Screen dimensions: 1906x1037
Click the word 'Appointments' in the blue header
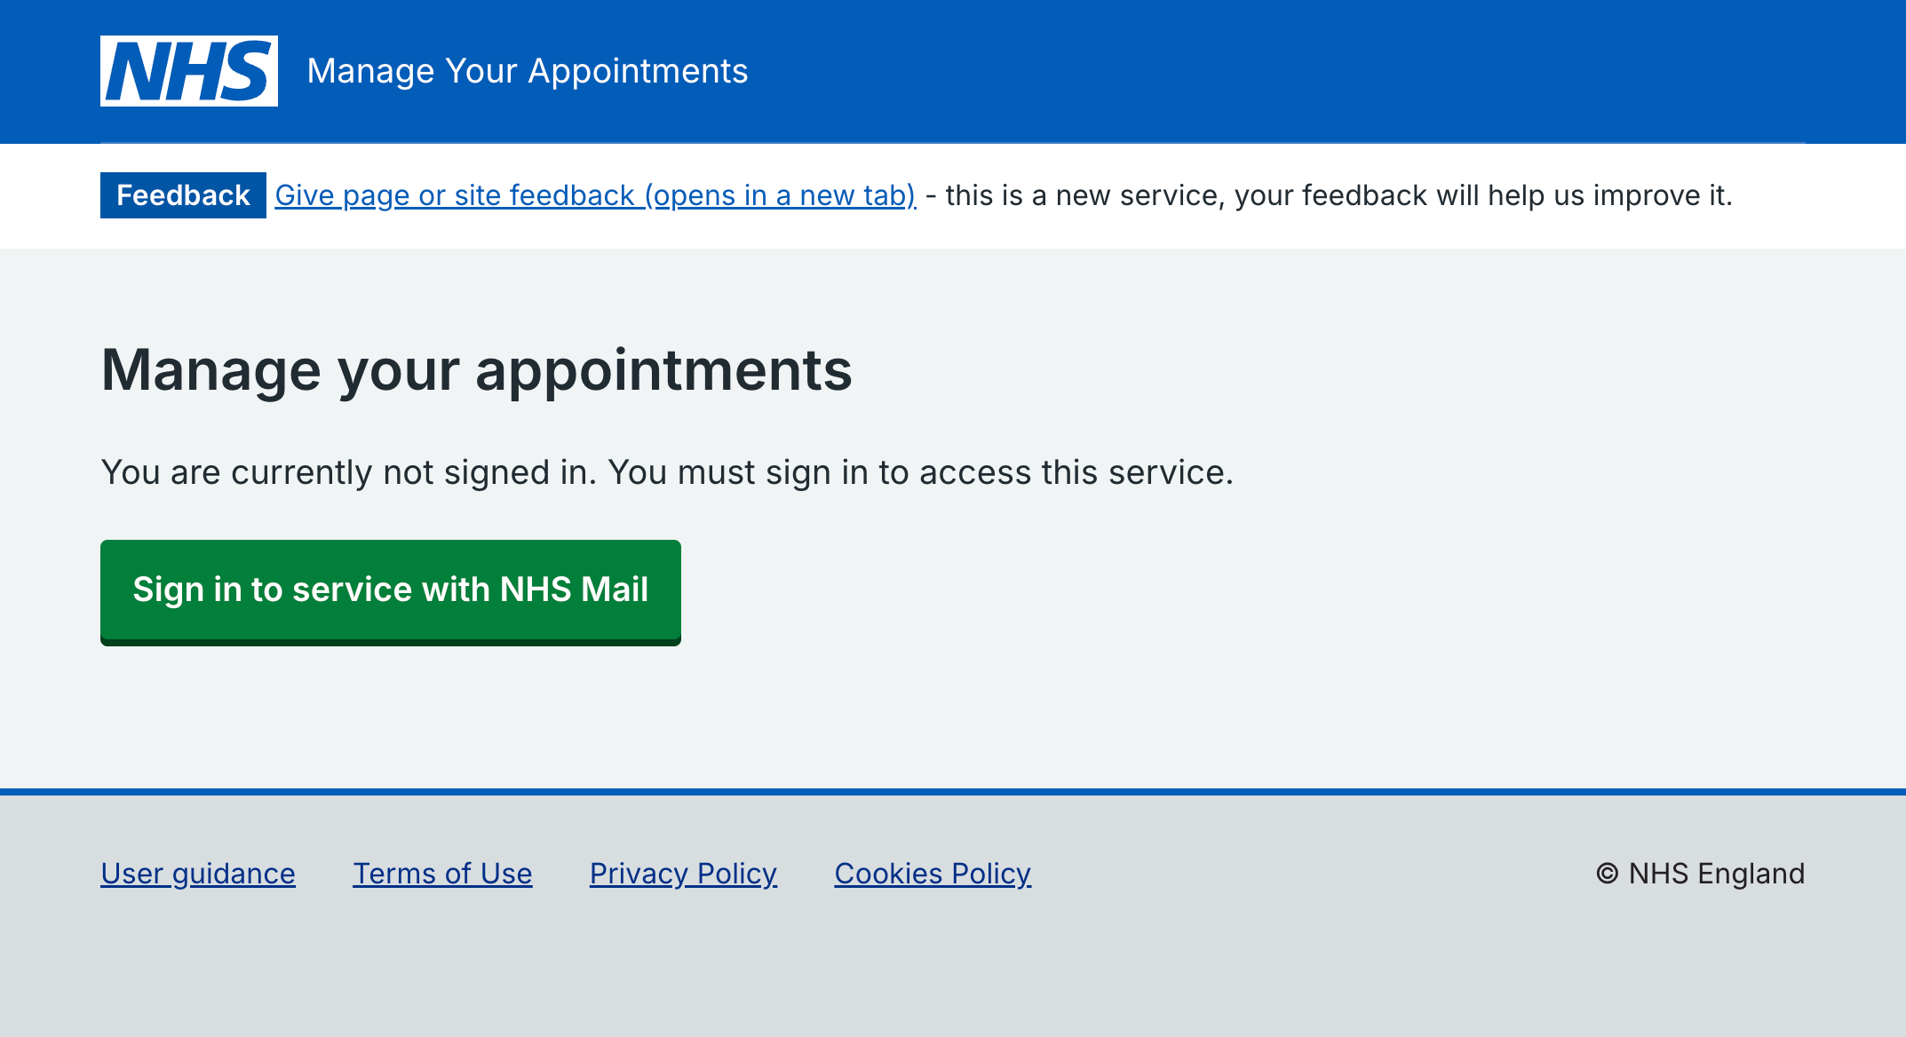638,71
